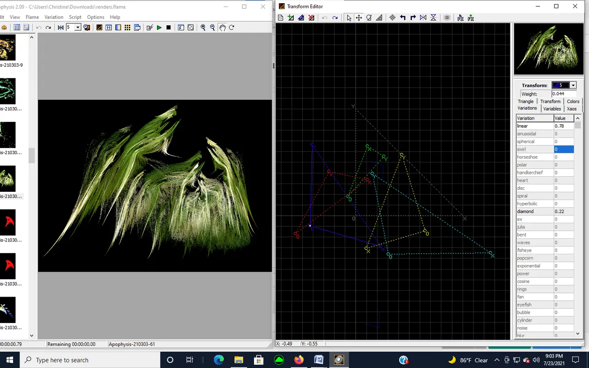589x368 pixels.
Task: Click the Variation column header
Action: tap(535, 118)
